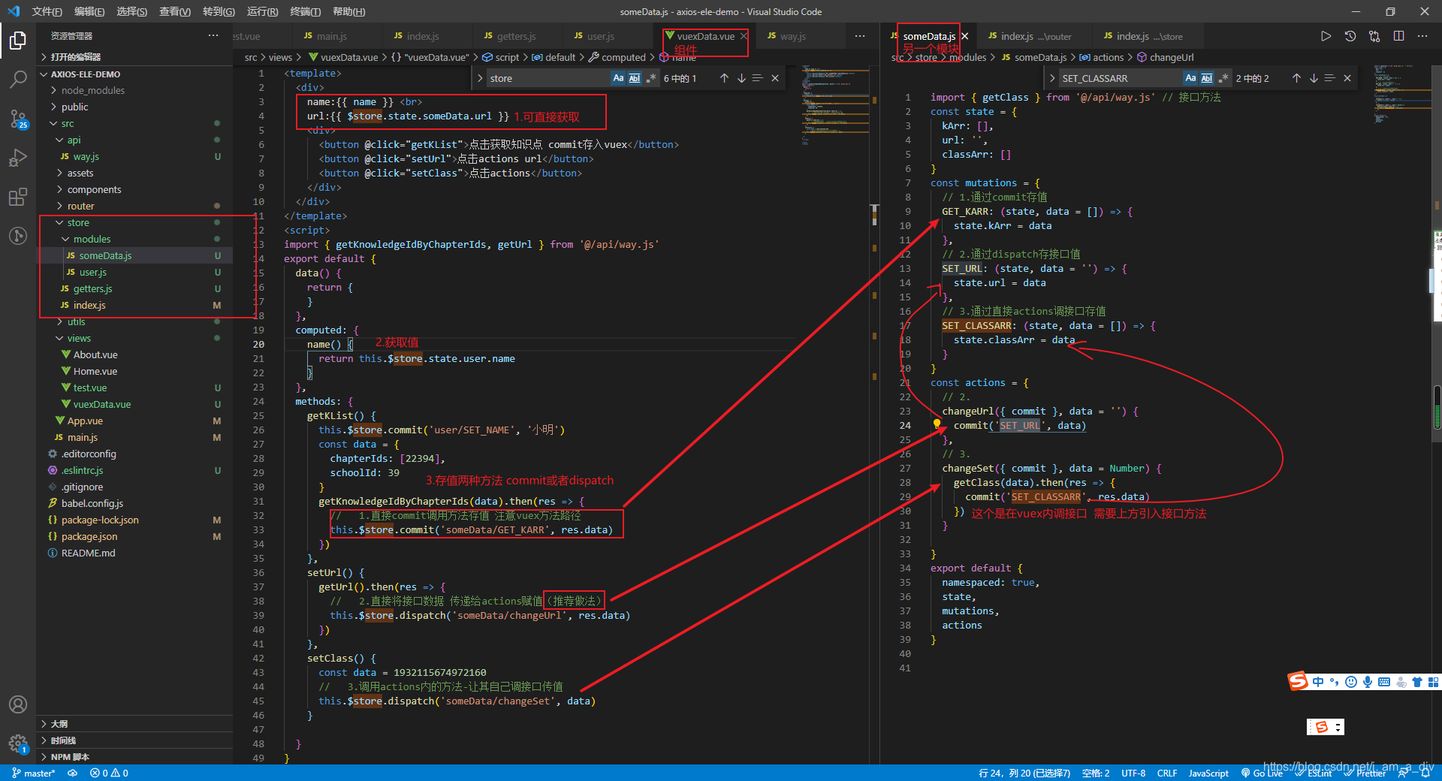
Task: Toggle replace mode arrow in right find widget
Action: point(1052,78)
